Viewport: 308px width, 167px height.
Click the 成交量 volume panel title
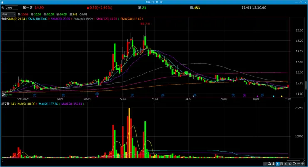[5, 104]
